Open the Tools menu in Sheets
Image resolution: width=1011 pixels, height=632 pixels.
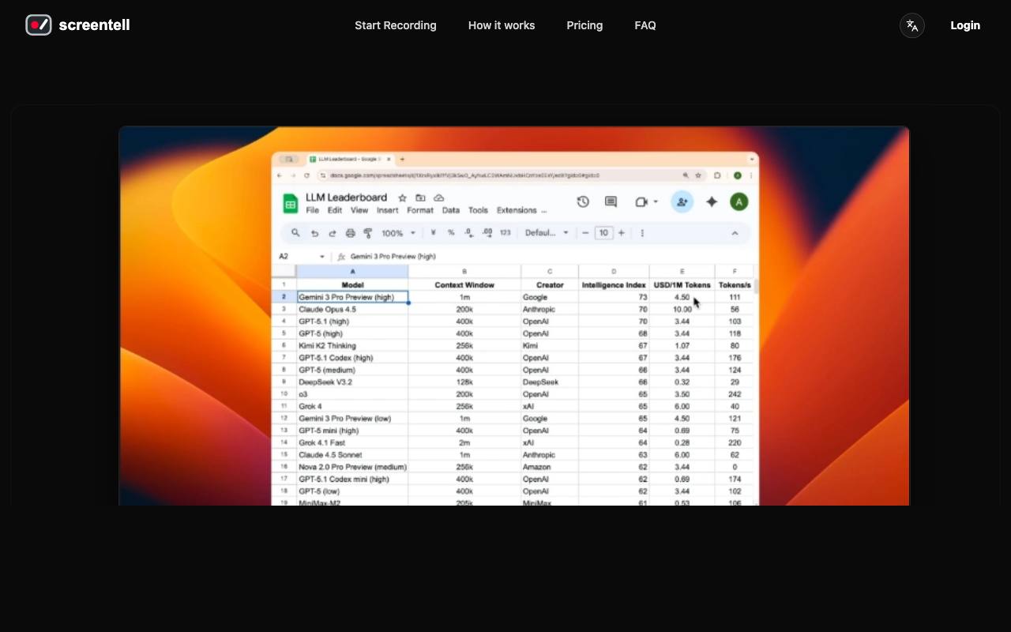point(478,211)
